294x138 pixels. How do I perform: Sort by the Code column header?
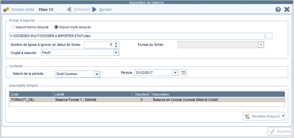point(31,94)
